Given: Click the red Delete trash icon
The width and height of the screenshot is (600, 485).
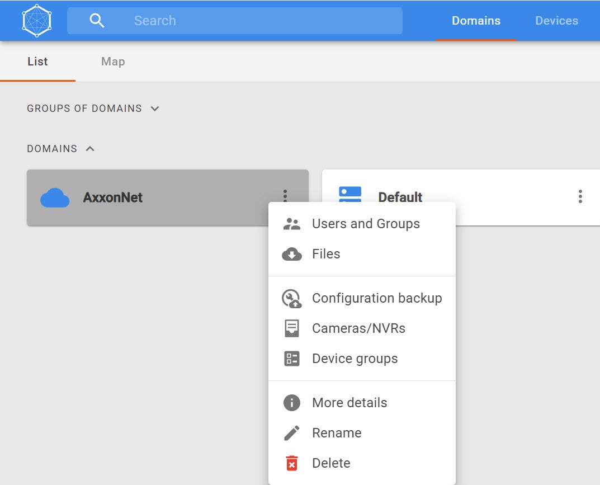Looking at the screenshot, I should 291,463.
